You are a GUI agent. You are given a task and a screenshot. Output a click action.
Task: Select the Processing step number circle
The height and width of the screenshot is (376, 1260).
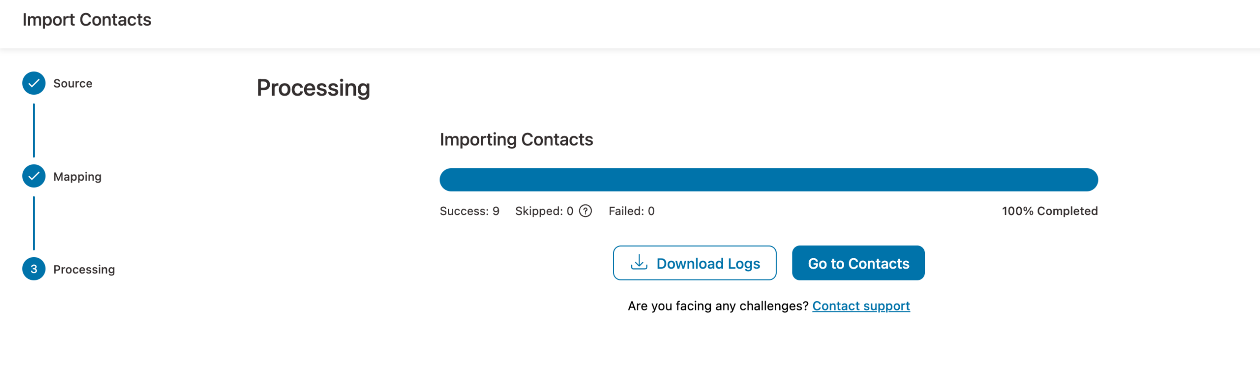[33, 269]
